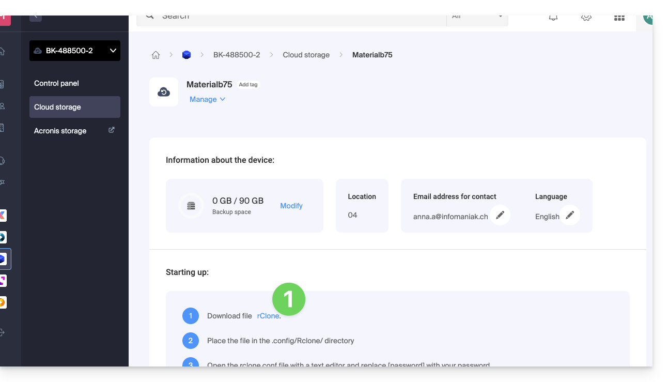The image size is (668, 382).
Task: Click the pencil icon beside English
Action: click(x=569, y=215)
